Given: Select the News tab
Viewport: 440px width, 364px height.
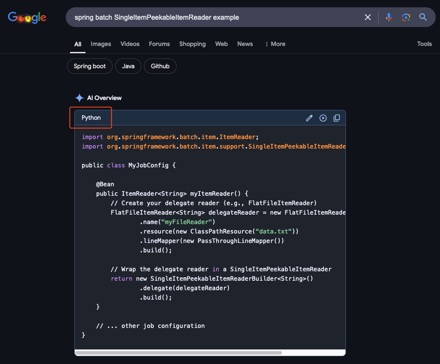Looking at the screenshot, I should [245, 44].
